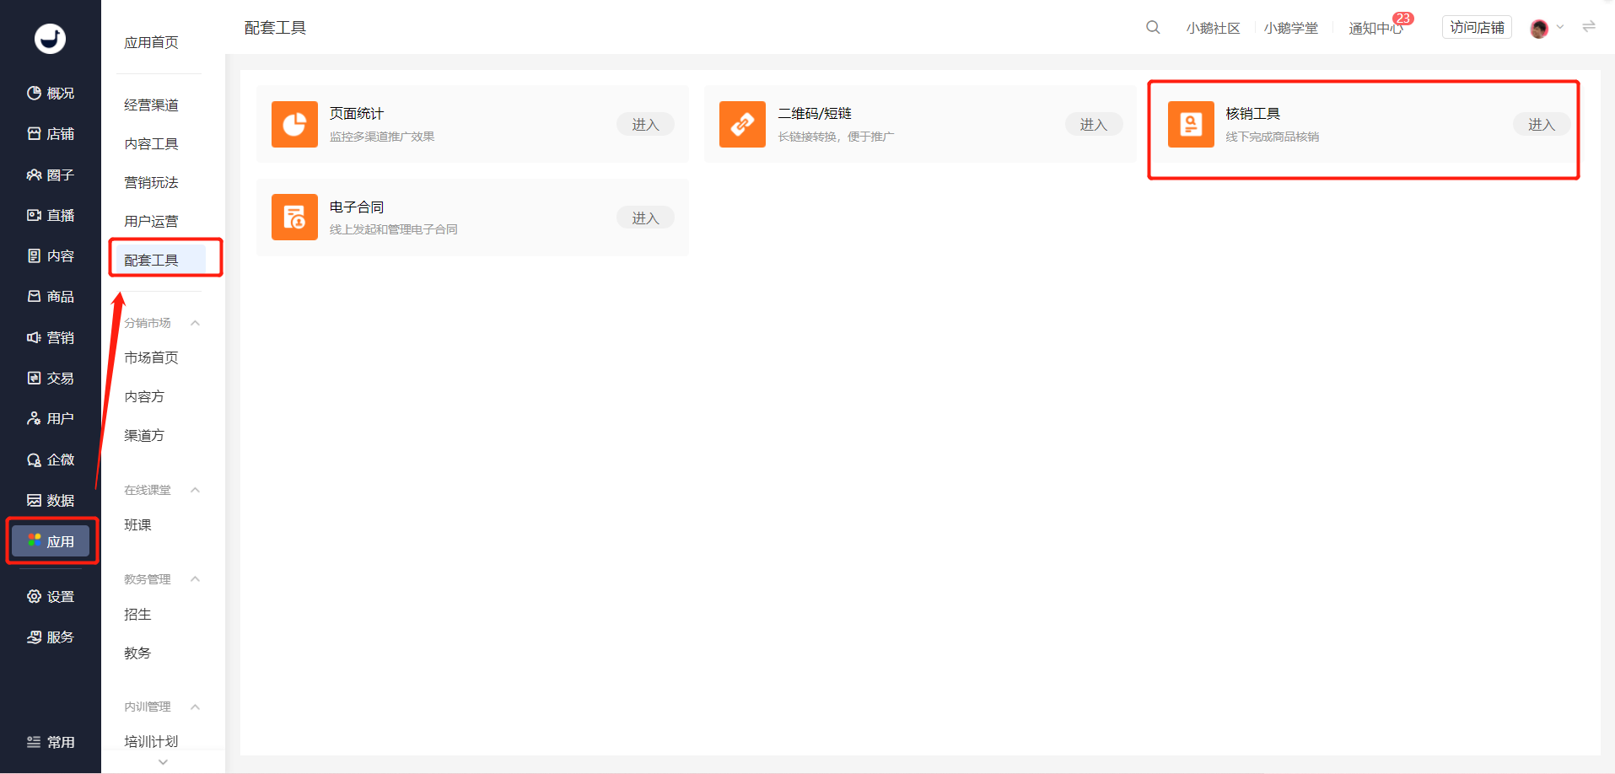Click the 二维码/短链 link icon

click(x=742, y=124)
